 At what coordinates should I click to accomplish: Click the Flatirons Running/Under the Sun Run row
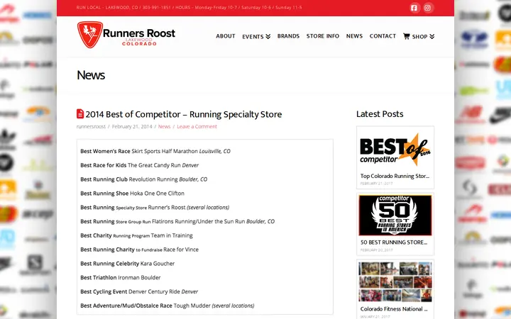pos(177,221)
